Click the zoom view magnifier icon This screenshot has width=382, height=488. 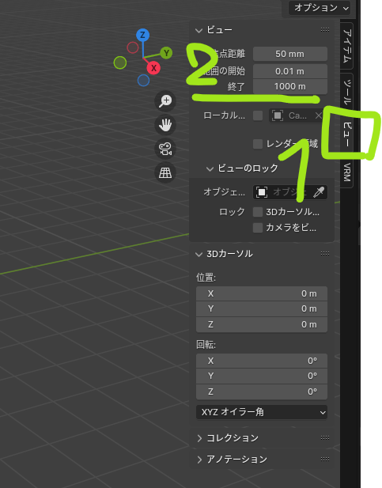(165, 100)
